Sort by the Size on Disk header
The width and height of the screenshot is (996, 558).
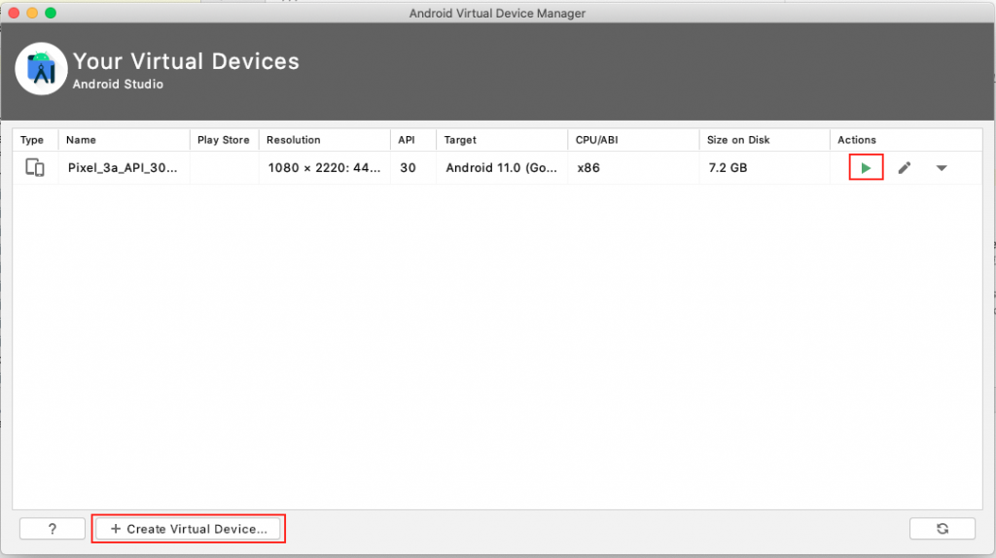[x=738, y=140]
